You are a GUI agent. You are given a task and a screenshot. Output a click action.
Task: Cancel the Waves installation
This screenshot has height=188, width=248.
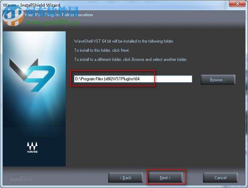point(220,177)
